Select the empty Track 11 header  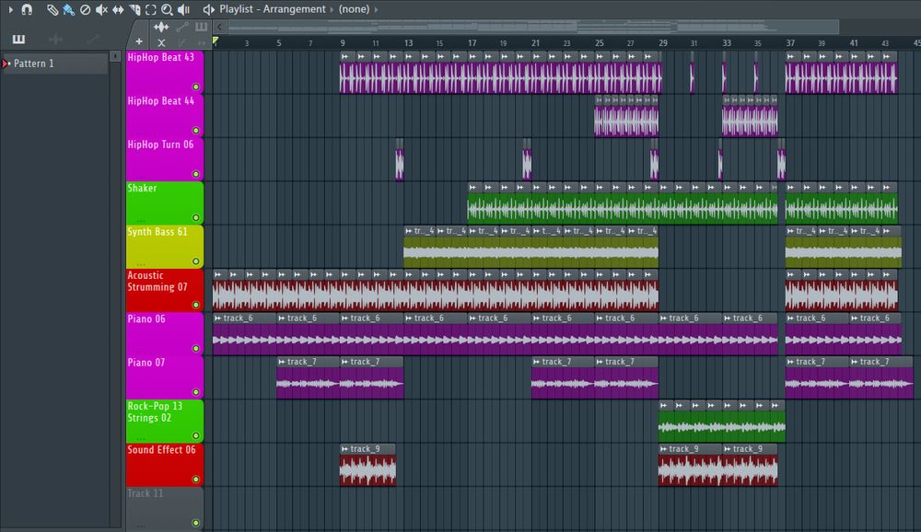coord(165,508)
